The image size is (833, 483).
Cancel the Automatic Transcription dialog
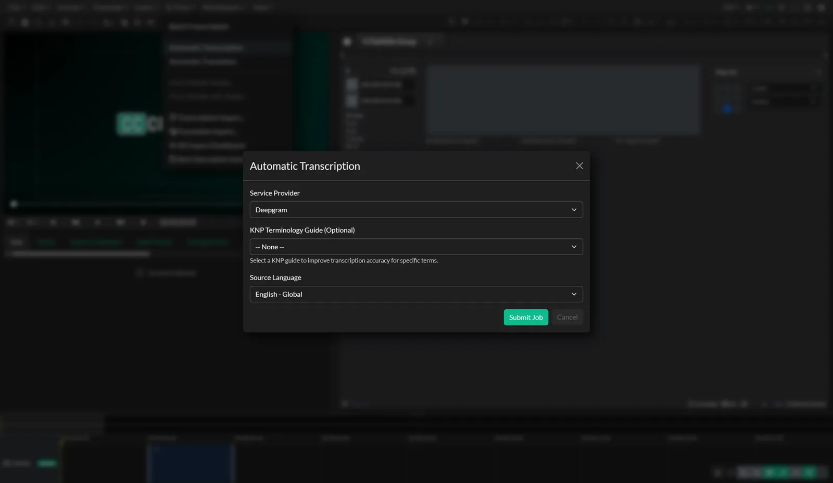tap(567, 317)
